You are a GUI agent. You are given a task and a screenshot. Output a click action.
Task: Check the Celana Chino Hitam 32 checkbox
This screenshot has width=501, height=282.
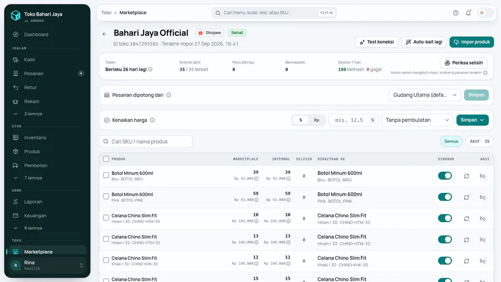click(106, 239)
